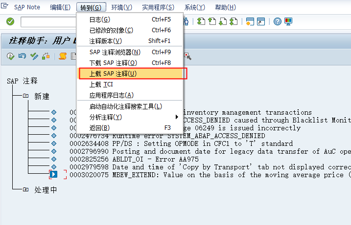This screenshot has height=225, width=351.
Task: Select note 0002825256 ABLDT_OI Error AA975
Action: coord(134,159)
